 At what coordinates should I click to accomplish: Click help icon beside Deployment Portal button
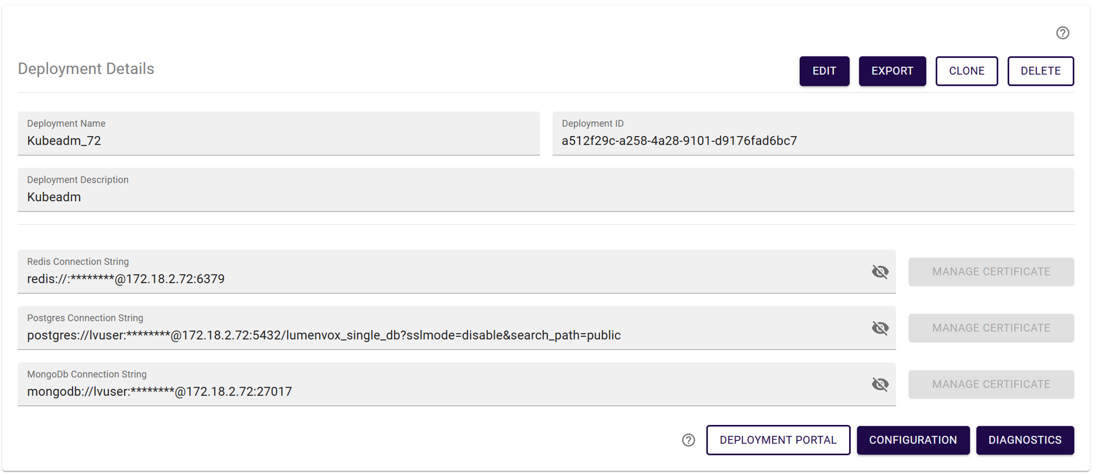tap(688, 440)
